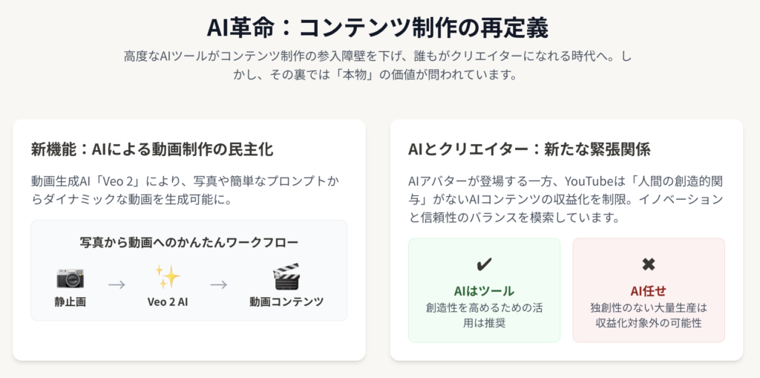The height and width of the screenshot is (378, 760).
Task: Click heading 新機能：AIによる動画制作の民主化
Action: click(152, 149)
